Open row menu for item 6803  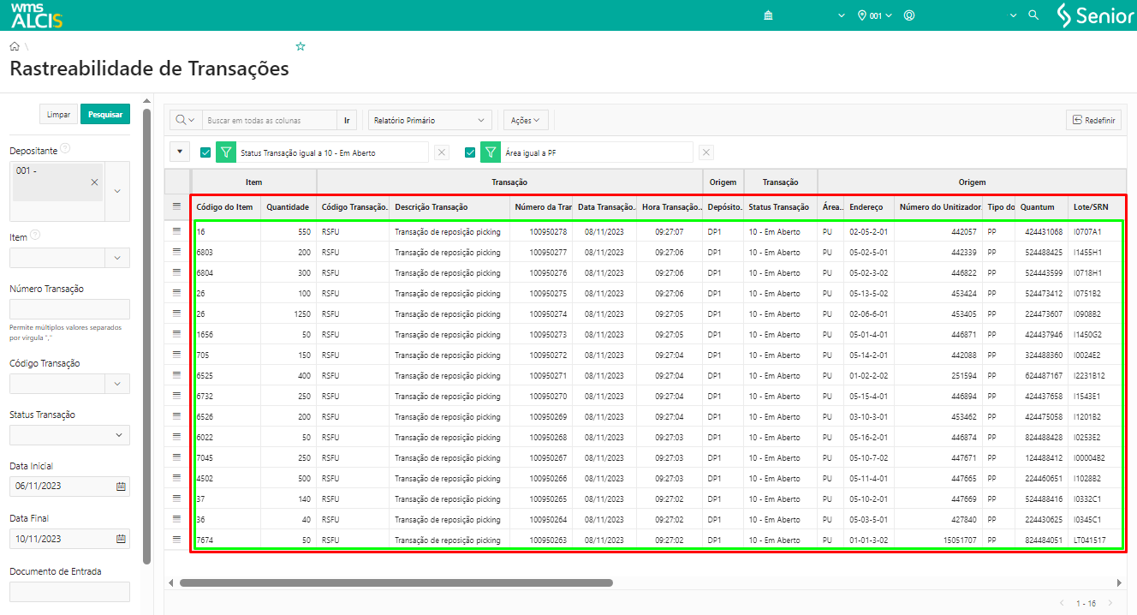[x=177, y=252]
